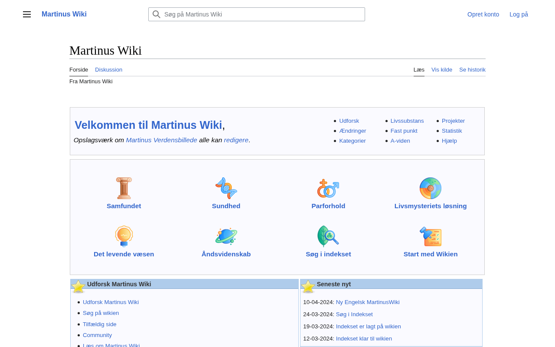Click the Livsmysteriets løsning disc icon
Image resolution: width=555 pixels, height=347 pixels.
coord(430,188)
